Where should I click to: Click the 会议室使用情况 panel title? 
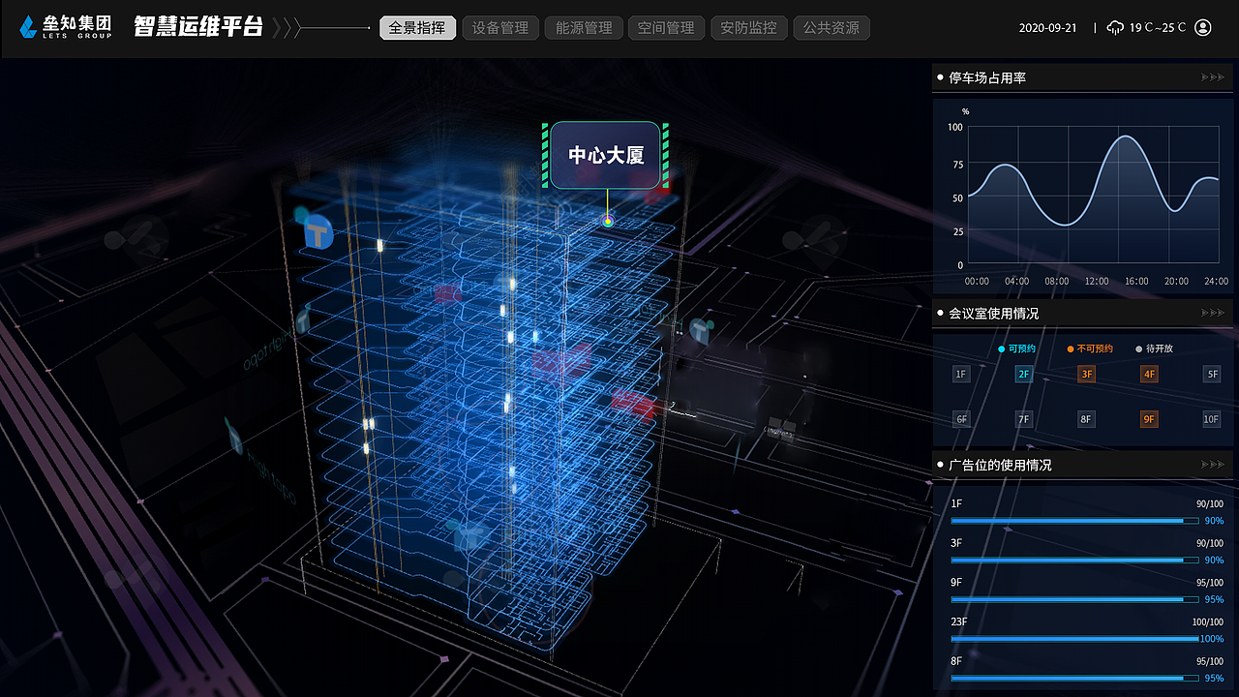point(994,313)
